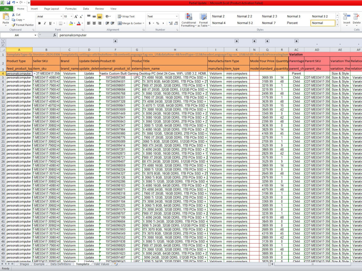Increase indent in Alignment group
362x271 pixels.
tap(113, 23)
